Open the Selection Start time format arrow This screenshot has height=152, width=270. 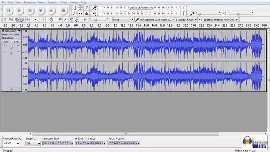coord(72,144)
